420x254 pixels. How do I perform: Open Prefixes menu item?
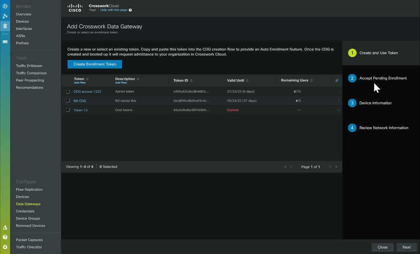pos(23,43)
